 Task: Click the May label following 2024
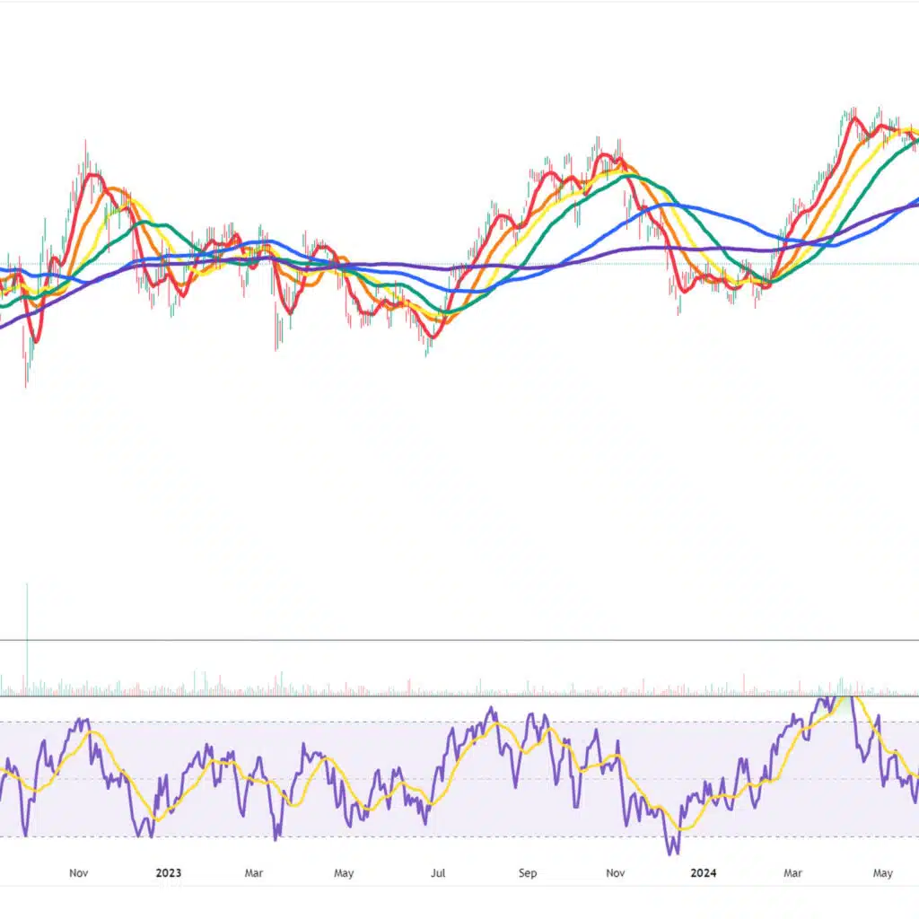883,872
